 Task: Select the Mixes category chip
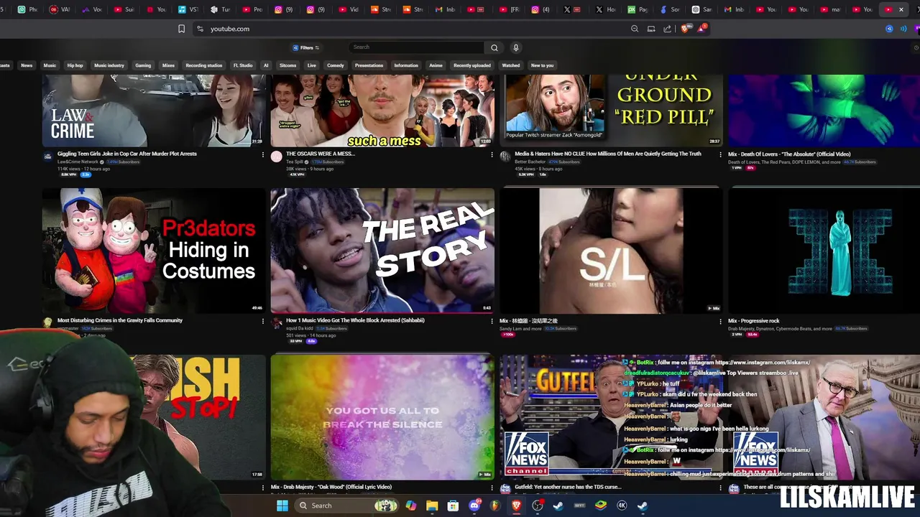(x=168, y=65)
